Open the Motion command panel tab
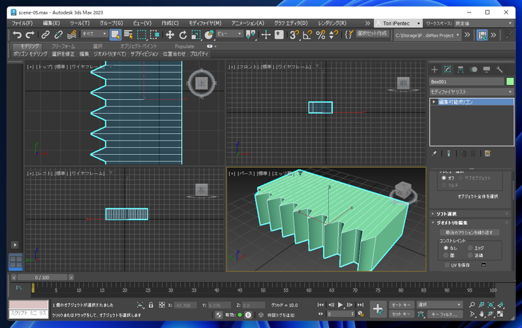Viewport: 522px width, 328px height. click(x=474, y=69)
